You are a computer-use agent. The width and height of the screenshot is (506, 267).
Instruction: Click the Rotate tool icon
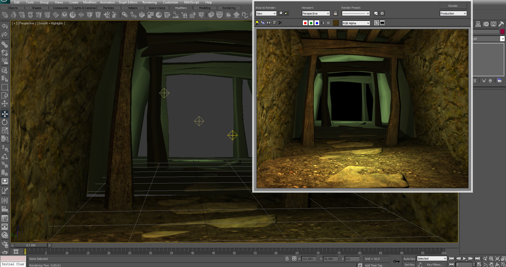click(x=5, y=122)
